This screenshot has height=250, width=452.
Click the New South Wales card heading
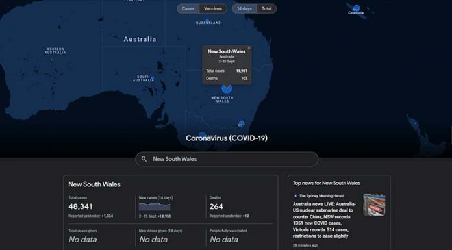pyautogui.click(x=94, y=184)
